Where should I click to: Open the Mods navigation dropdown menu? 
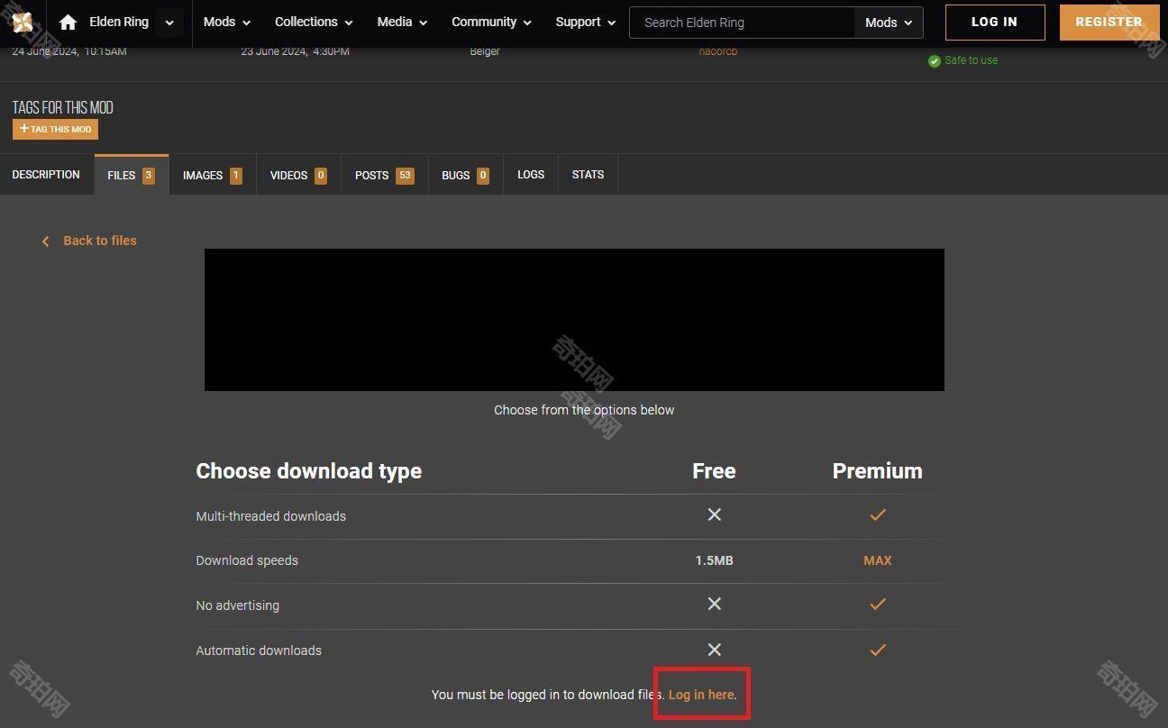point(226,23)
